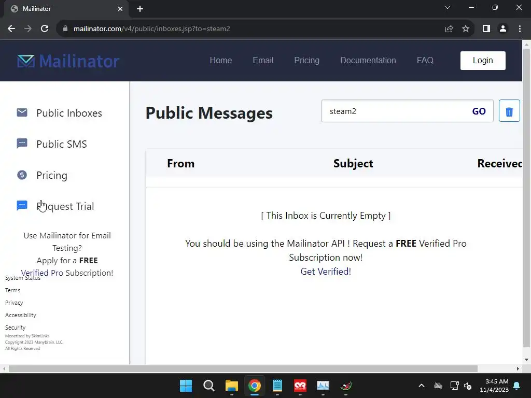Click Get Verified! link
This screenshot has height=398, width=531.
(x=326, y=272)
